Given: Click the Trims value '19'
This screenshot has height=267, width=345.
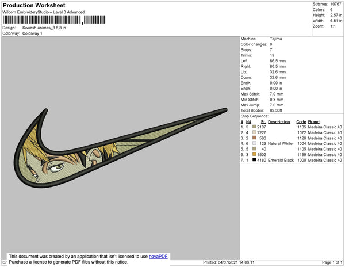Looking at the screenshot, I should 272,55.
